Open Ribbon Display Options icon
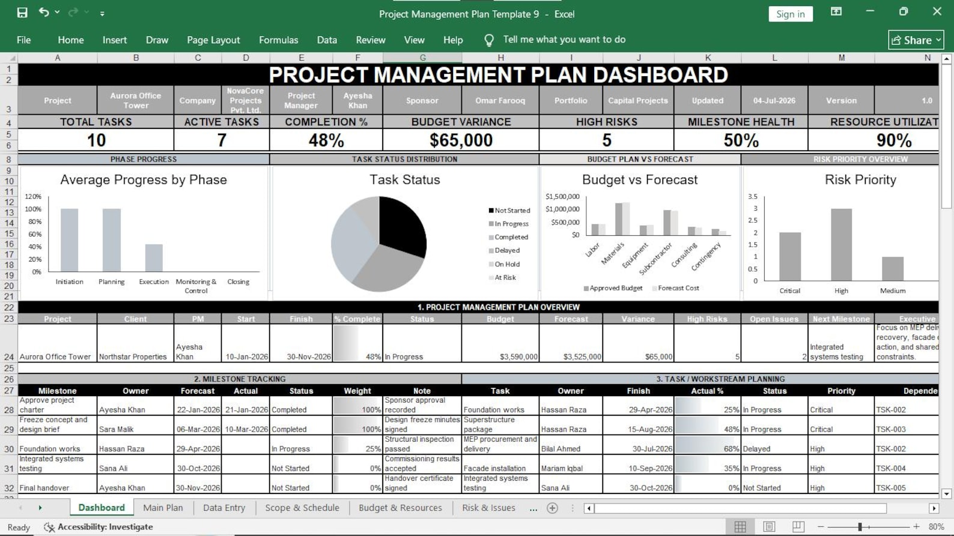This screenshot has height=536, width=954. tap(836, 11)
